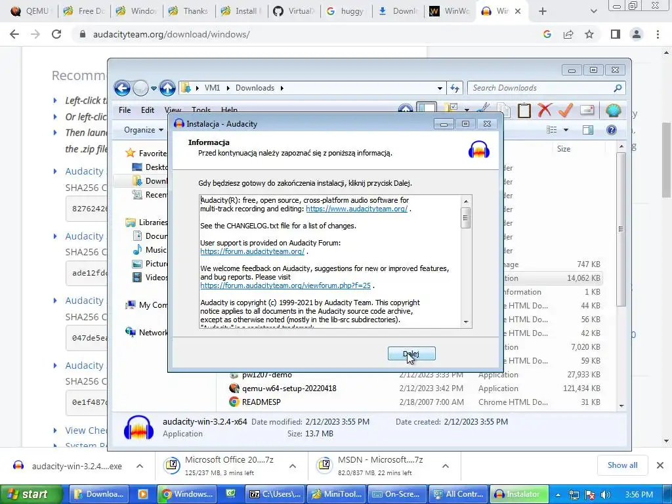Click the red X Delete icon in the Explorer toolbar
This screenshot has height=504, width=672.
tap(545, 110)
